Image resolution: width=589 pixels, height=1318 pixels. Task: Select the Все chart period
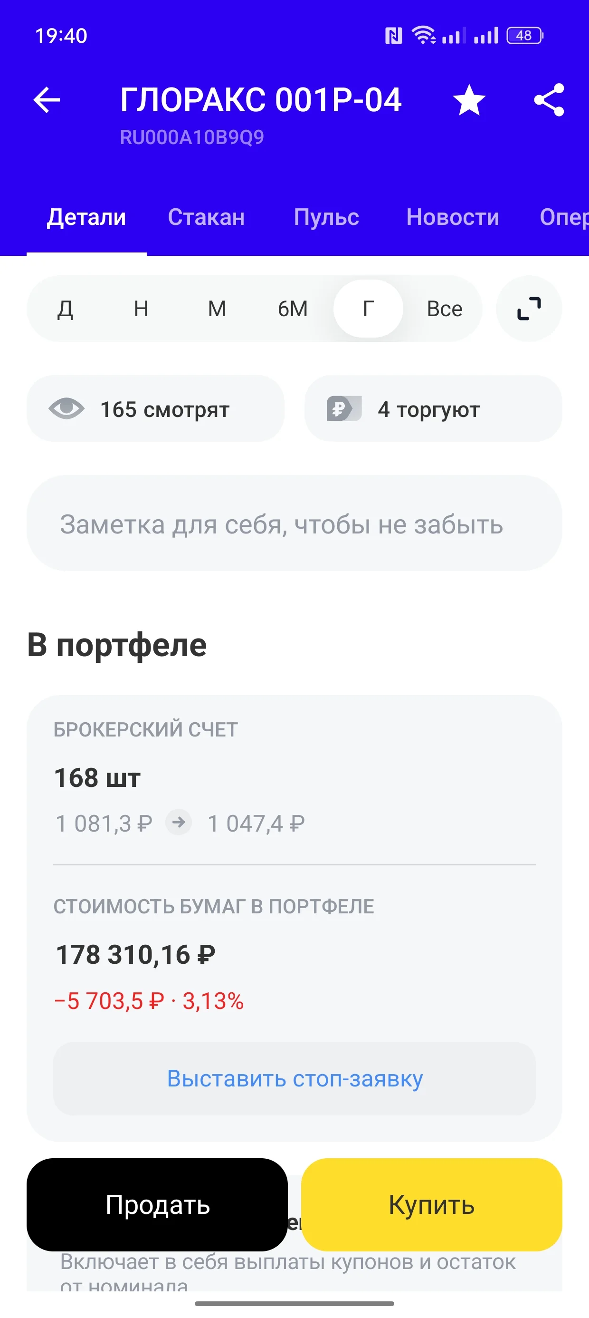pyautogui.click(x=444, y=309)
